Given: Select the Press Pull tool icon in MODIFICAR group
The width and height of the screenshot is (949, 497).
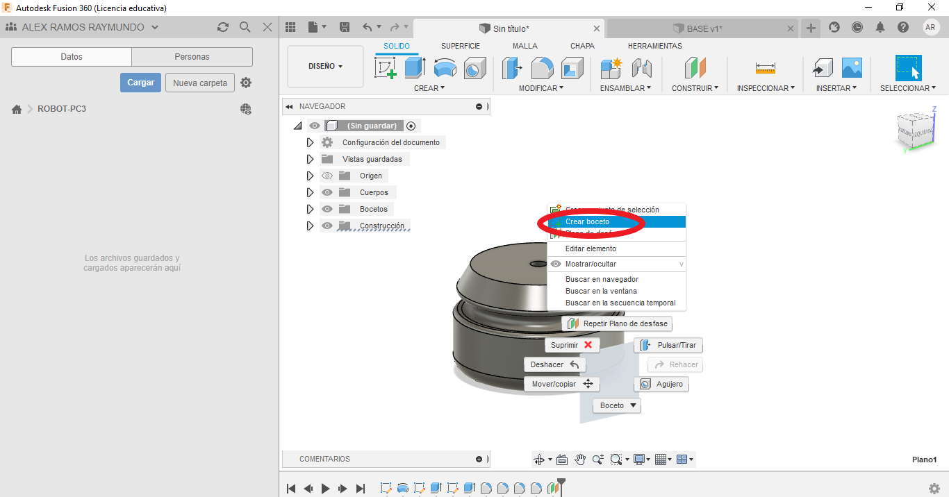Looking at the screenshot, I should (513, 68).
